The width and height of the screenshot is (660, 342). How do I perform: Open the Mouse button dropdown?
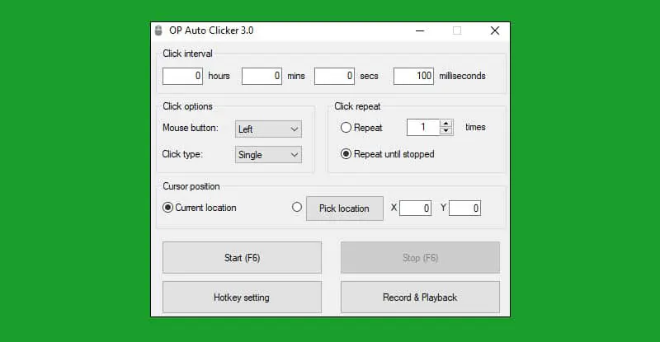coord(268,129)
